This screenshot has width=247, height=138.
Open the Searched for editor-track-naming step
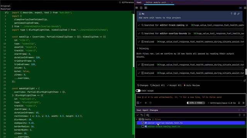[x=190, y=25]
